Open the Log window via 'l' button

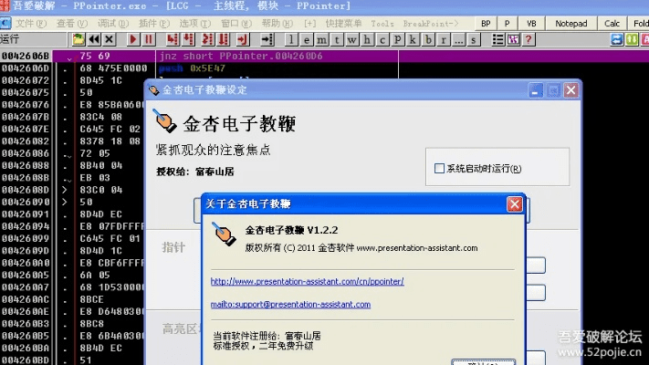291,40
